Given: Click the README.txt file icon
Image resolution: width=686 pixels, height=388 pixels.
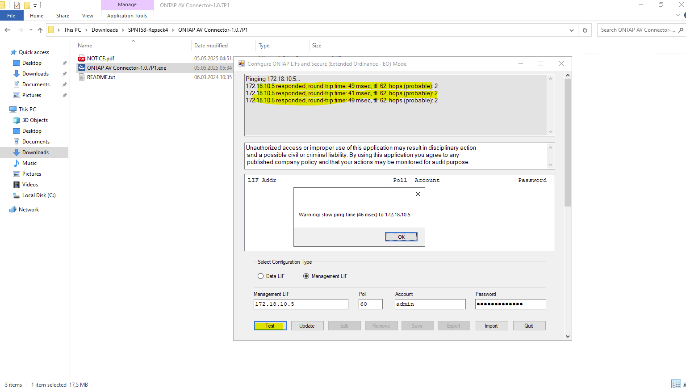Looking at the screenshot, I should [81, 77].
